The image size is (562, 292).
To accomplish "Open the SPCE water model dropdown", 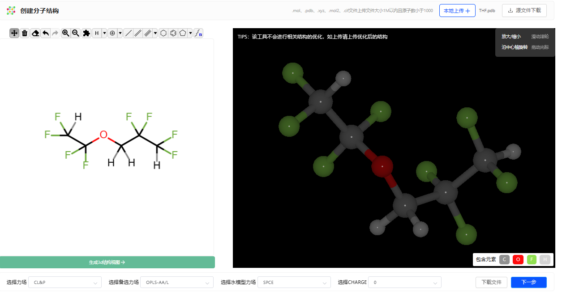I will pos(294,282).
